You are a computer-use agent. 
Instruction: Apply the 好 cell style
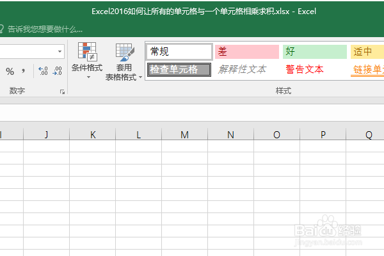pos(315,52)
